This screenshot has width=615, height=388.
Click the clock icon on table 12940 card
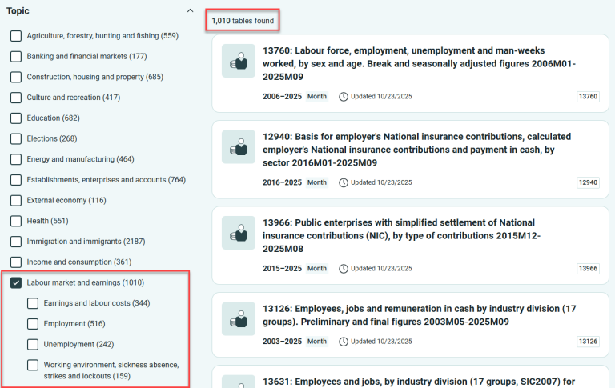click(344, 182)
